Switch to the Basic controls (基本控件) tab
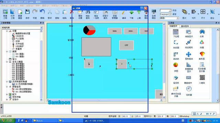This screenshot has height=123, width=220. [x=185, y=26]
